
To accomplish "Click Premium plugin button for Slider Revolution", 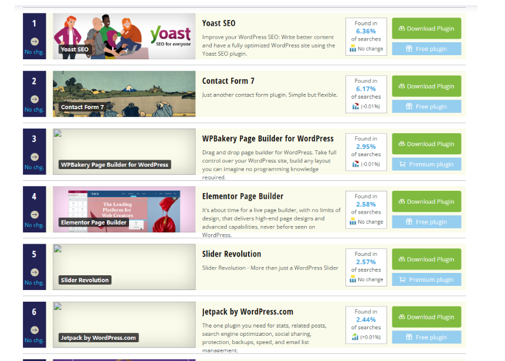I will point(426,279).
